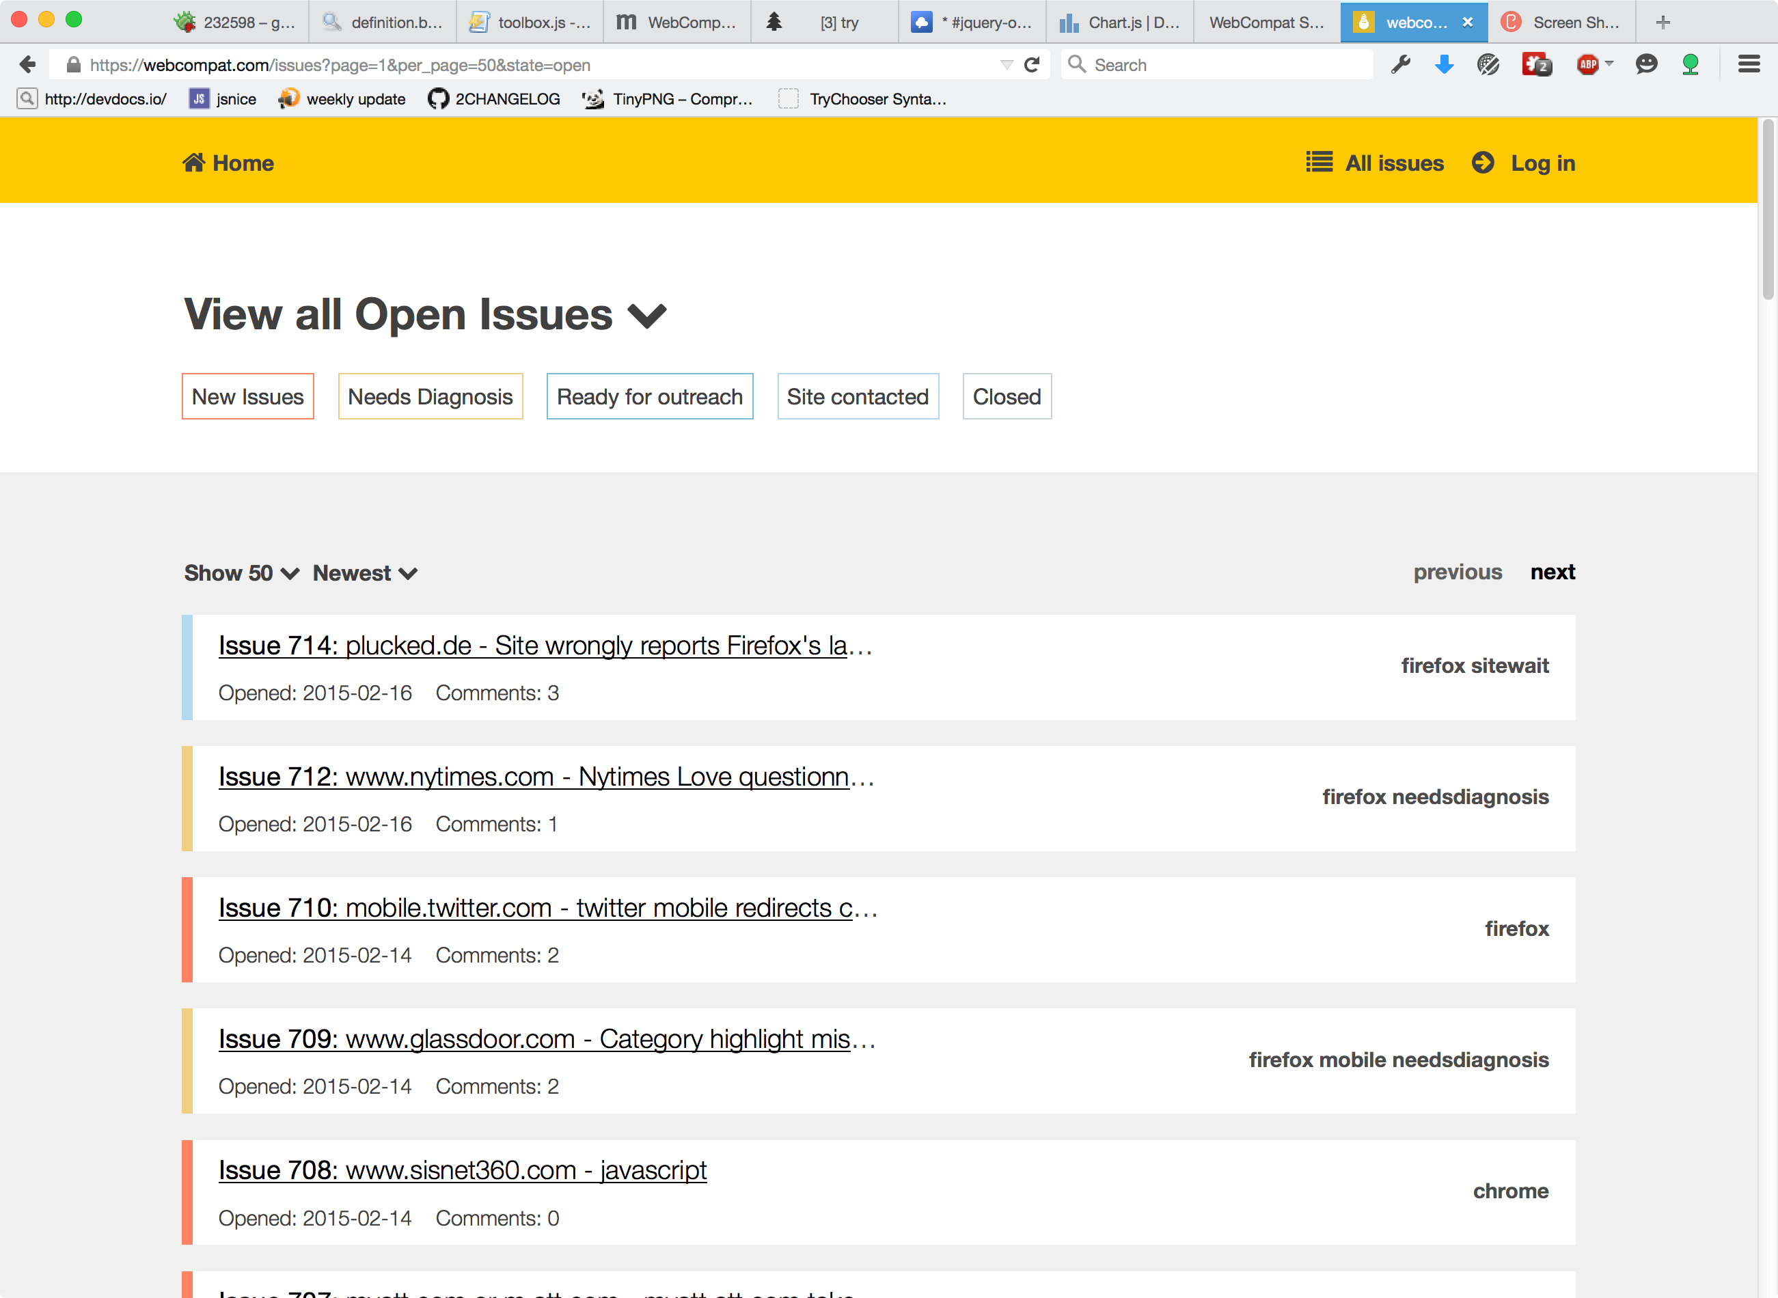Toggle the New Issues filter
This screenshot has width=1778, height=1298.
pyautogui.click(x=247, y=397)
